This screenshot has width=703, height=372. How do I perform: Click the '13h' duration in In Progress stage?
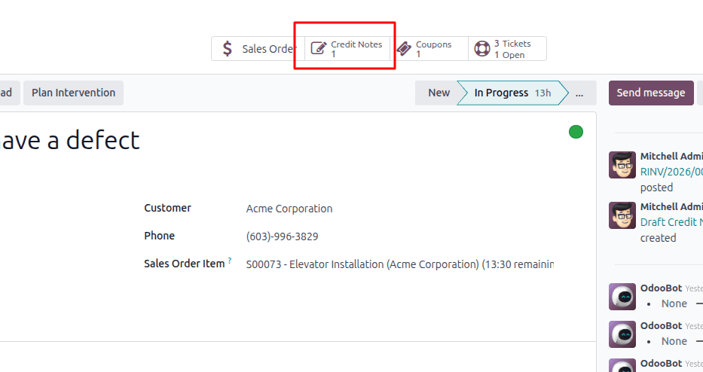pyautogui.click(x=543, y=93)
